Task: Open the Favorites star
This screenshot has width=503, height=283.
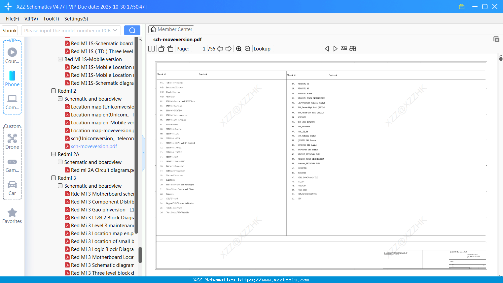Action: pos(12,216)
